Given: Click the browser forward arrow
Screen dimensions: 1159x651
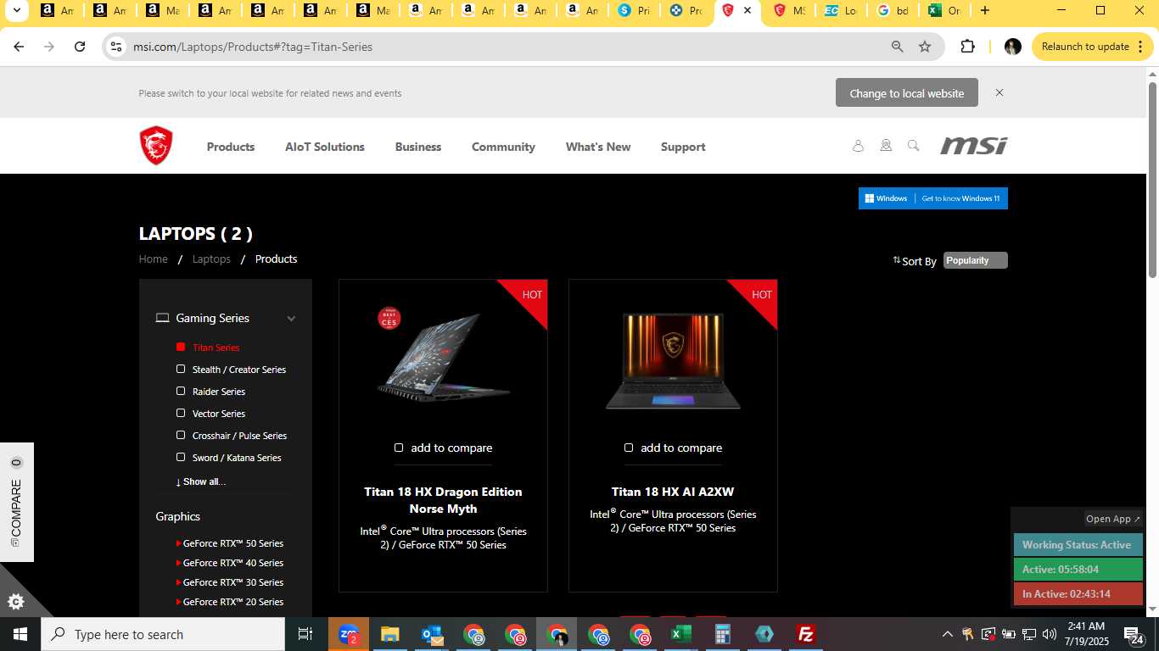Looking at the screenshot, I should (49, 47).
